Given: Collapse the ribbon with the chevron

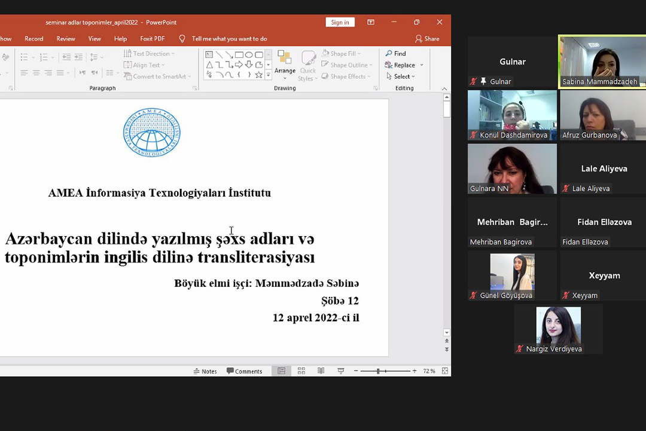Looking at the screenshot, I should (x=444, y=88).
